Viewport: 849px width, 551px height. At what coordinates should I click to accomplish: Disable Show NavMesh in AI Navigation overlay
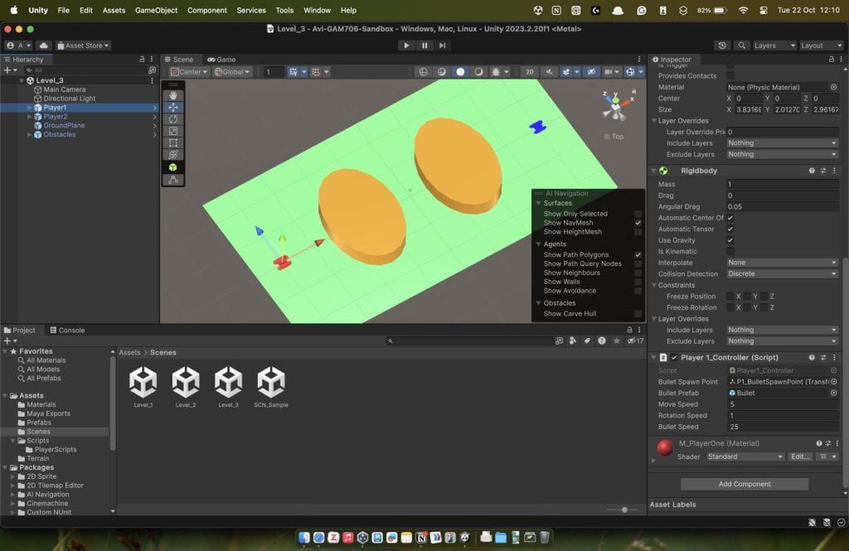[638, 223]
